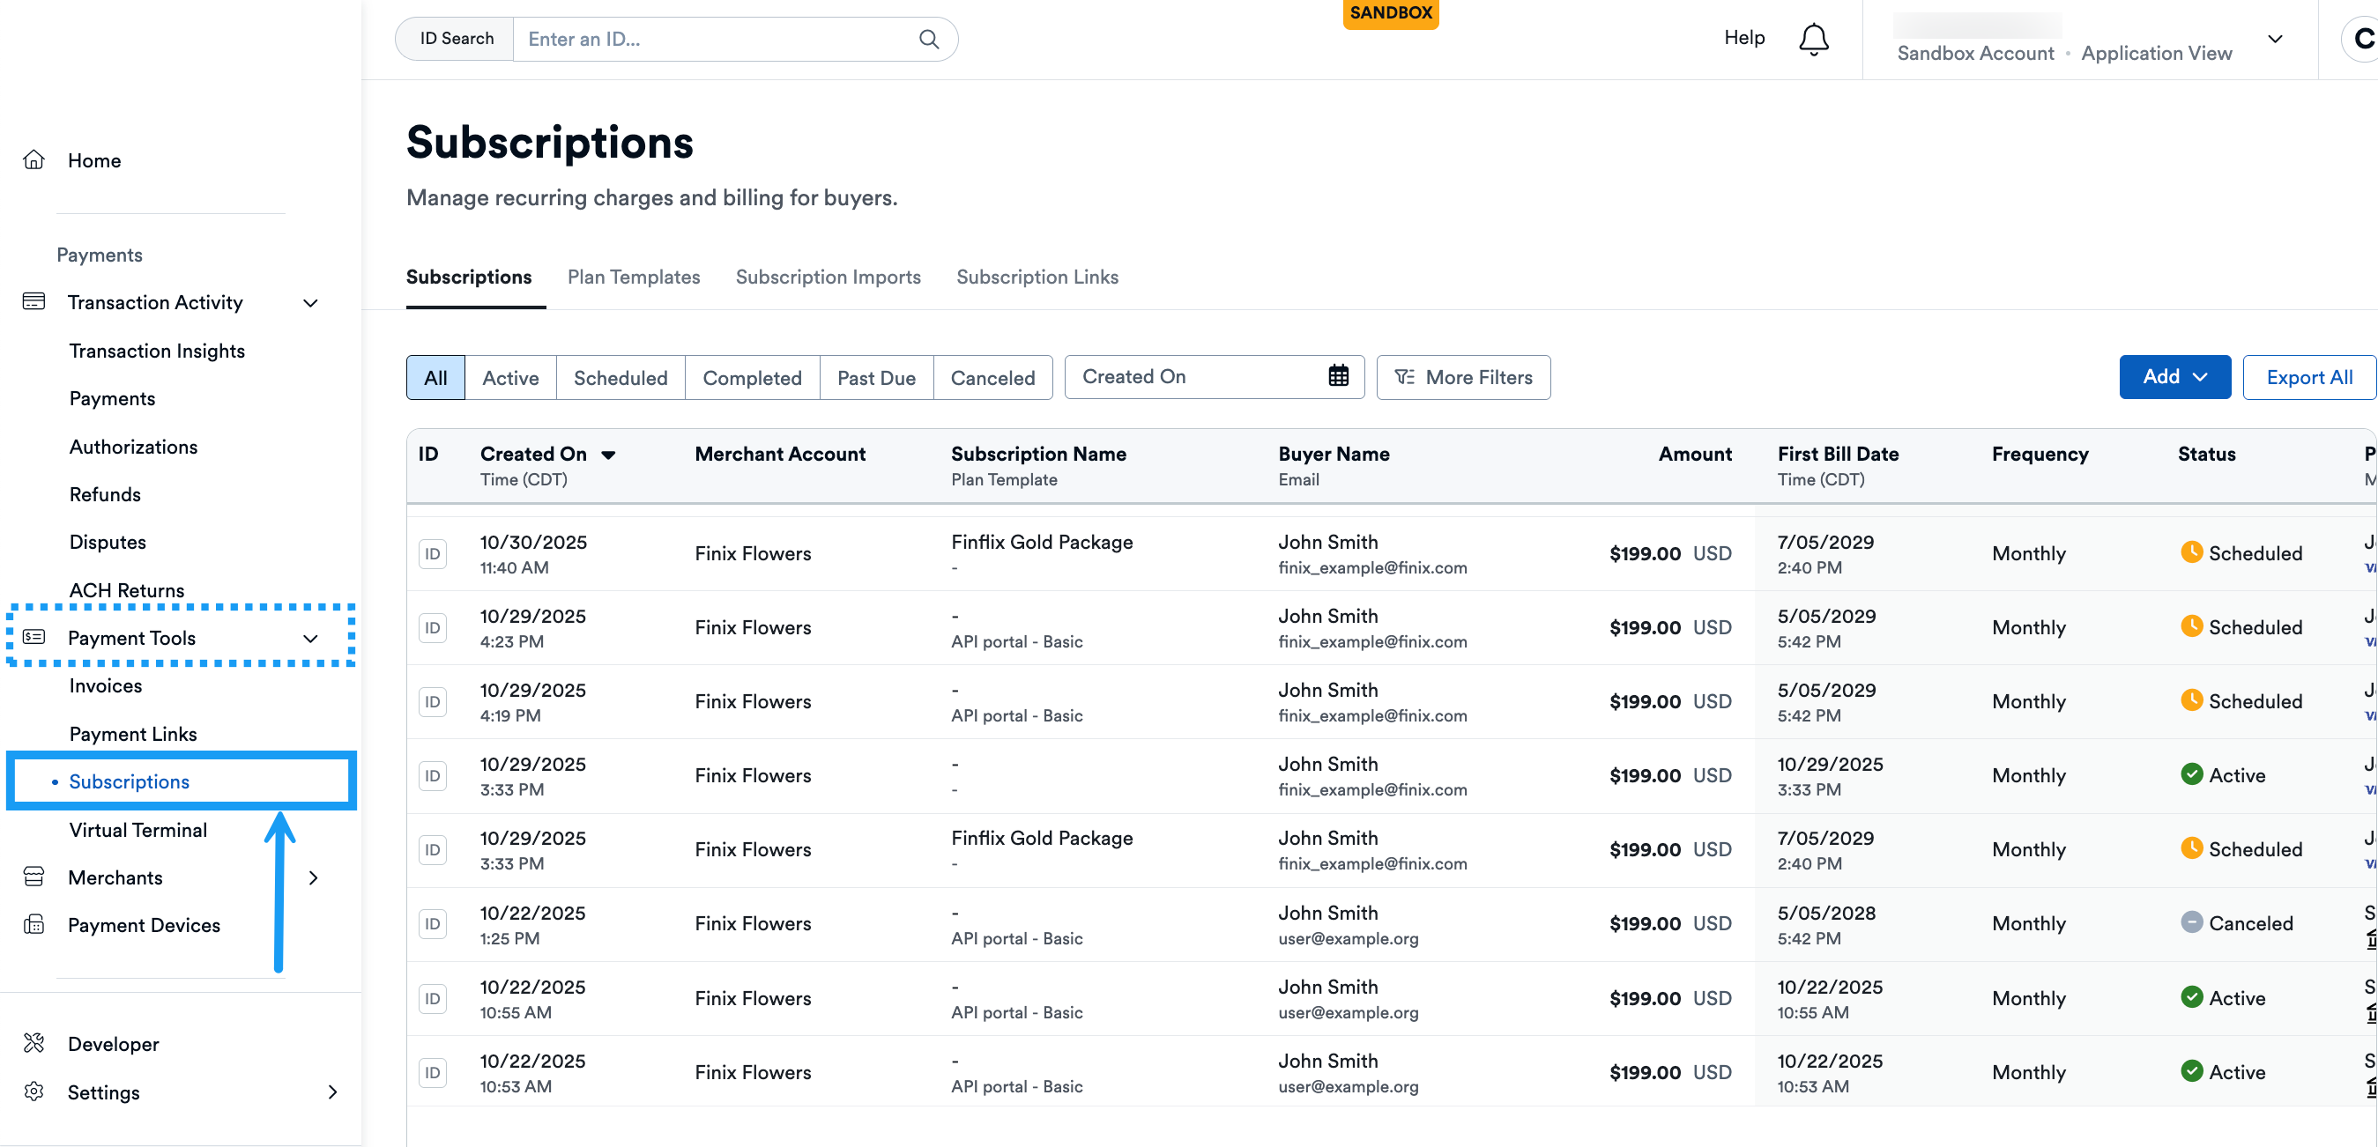Collapse the Transaction Activity section

[x=311, y=303]
